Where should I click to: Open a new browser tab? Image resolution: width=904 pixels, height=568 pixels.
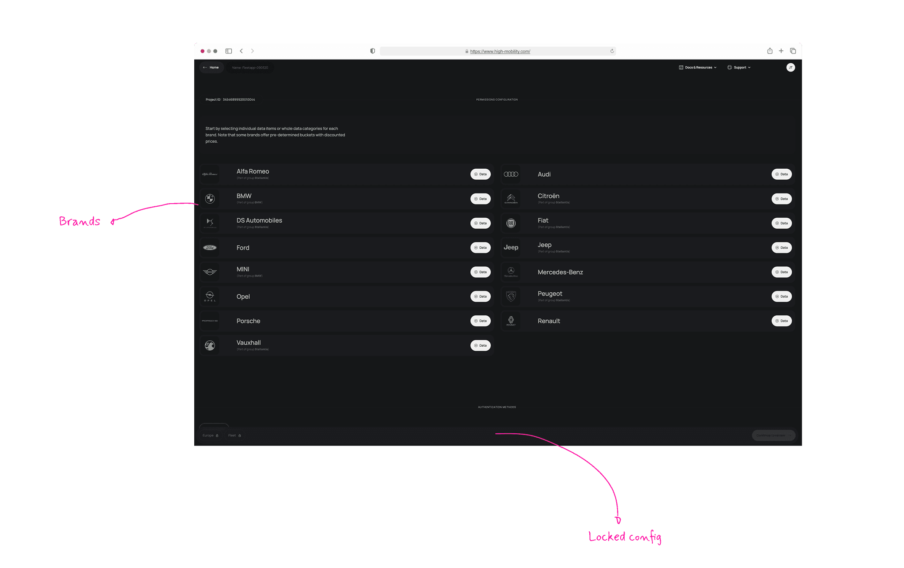tap(781, 51)
